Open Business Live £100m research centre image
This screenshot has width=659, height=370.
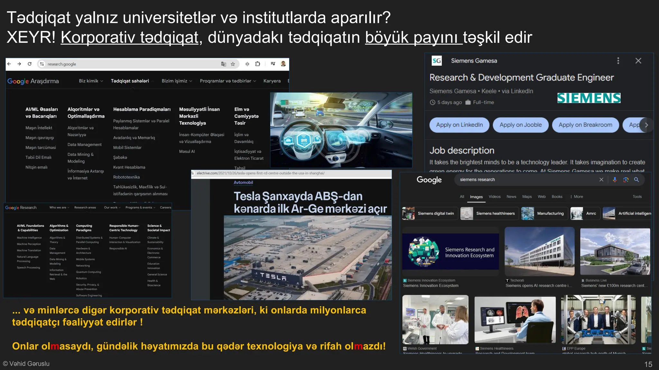pyautogui.click(x=615, y=252)
